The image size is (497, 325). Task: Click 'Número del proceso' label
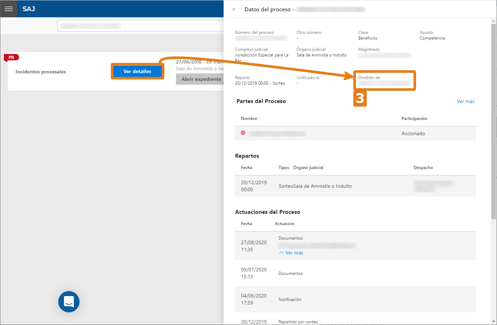point(254,32)
